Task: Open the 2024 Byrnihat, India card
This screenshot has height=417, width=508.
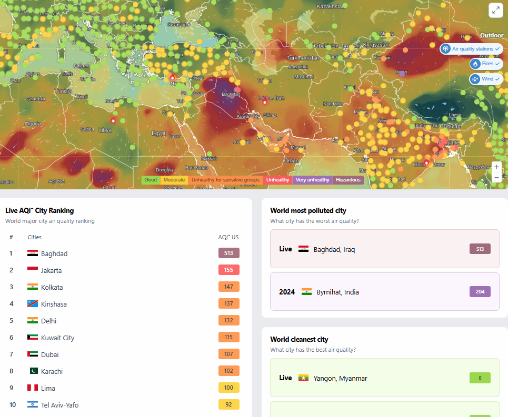Action: (384, 291)
